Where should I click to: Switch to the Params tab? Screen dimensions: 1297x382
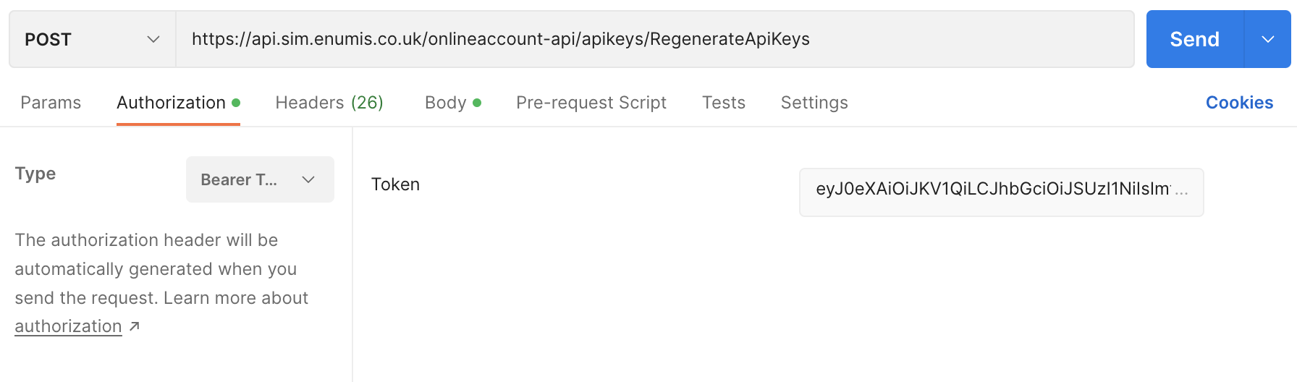pyautogui.click(x=51, y=103)
